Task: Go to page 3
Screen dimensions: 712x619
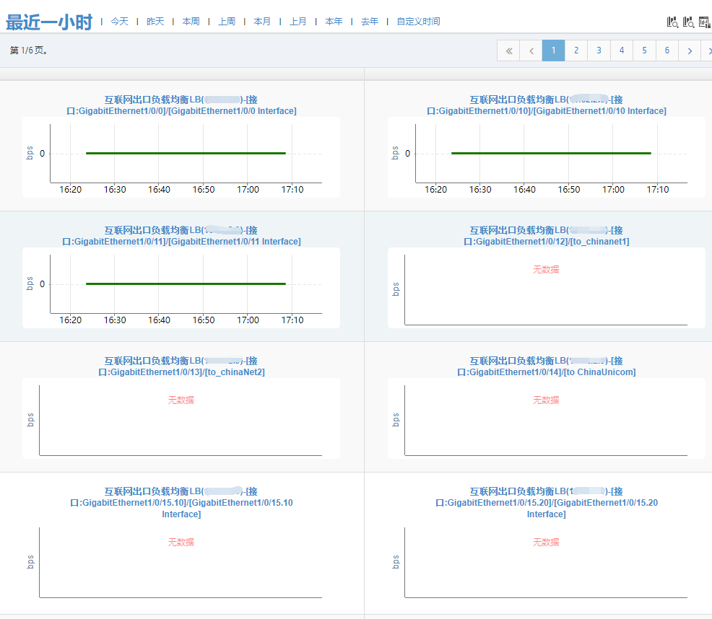Action: coord(599,51)
